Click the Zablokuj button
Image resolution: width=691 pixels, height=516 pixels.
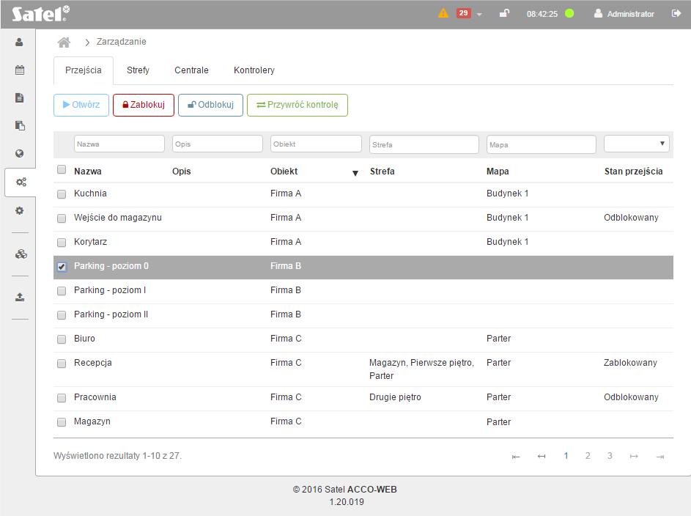click(144, 105)
